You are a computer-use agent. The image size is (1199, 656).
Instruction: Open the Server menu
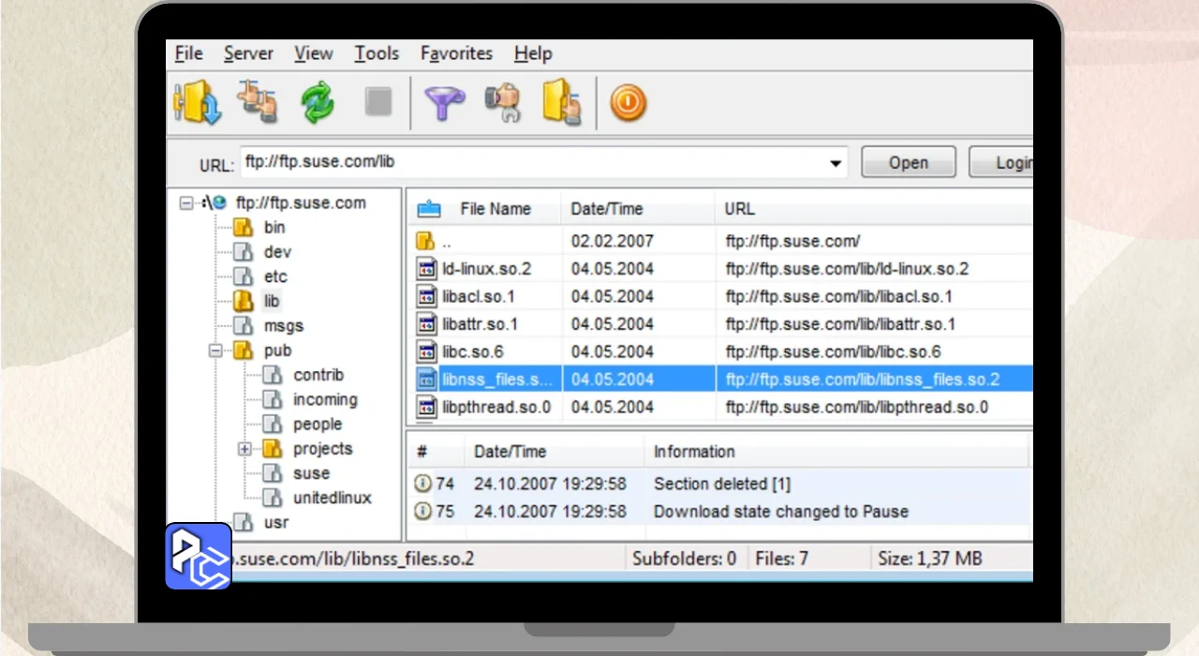click(x=248, y=53)
